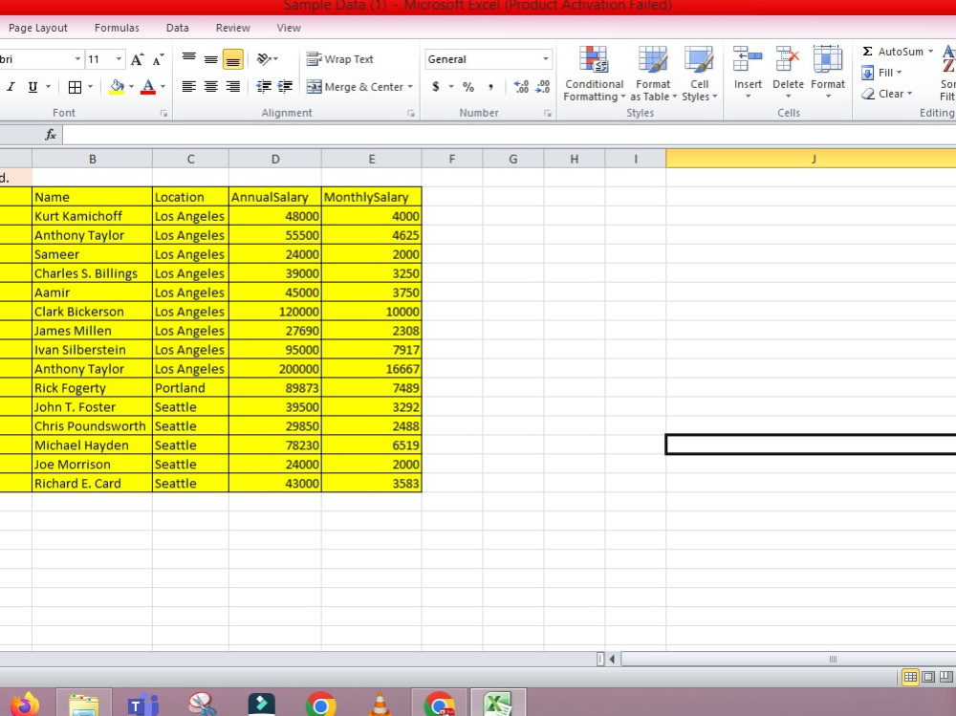Open Cell Styles gallery
The height and width of the screenshot is (716, 956).
pyautogui.click(x=699, y=74)
